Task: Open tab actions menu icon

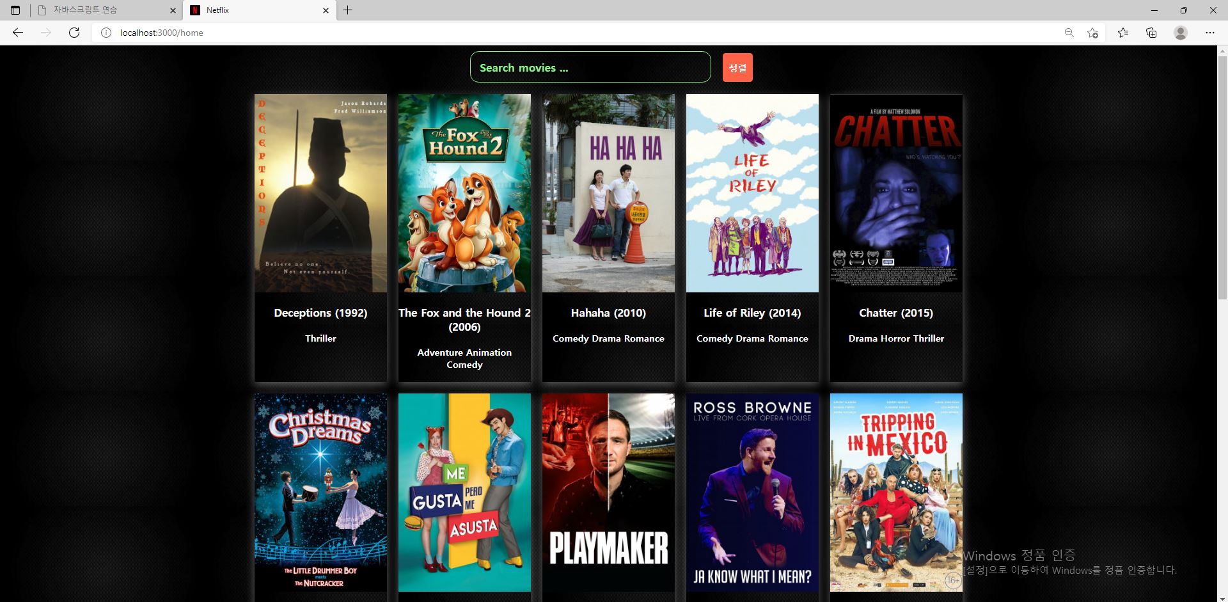Action: [x=15, y=10]
